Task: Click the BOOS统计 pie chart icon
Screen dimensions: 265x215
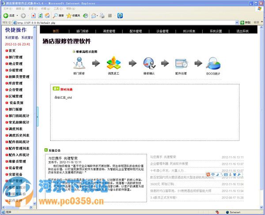Action: (213, 63)
